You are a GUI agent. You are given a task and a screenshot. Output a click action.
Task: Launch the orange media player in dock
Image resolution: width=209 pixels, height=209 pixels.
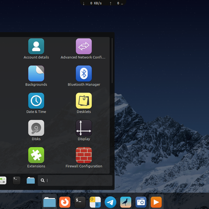[x=156, y=202]
